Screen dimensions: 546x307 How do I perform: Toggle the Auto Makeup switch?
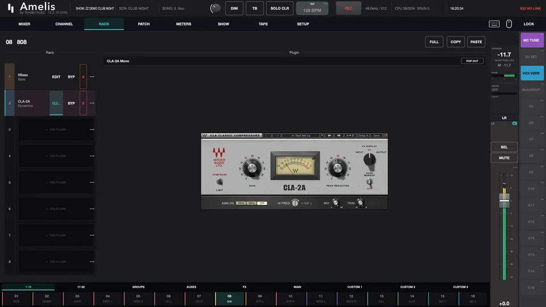pos(370,182)
